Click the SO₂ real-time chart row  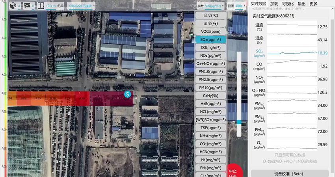290,52
